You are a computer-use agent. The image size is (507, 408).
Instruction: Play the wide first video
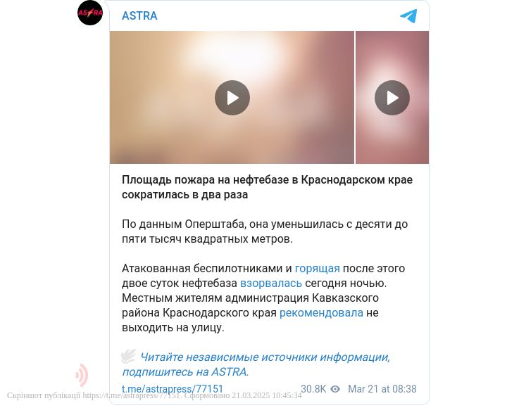(232, 98)
